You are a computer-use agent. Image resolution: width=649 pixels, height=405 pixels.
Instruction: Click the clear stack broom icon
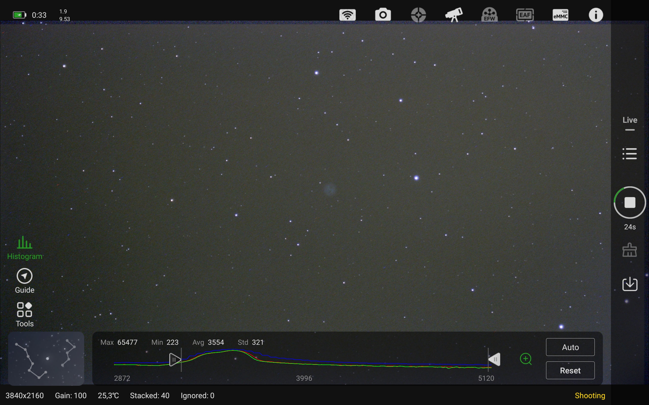tap(630, 250)
